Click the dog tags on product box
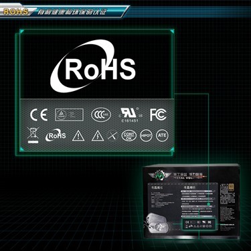Screen dimensions: 251x251 pos(159,224)
